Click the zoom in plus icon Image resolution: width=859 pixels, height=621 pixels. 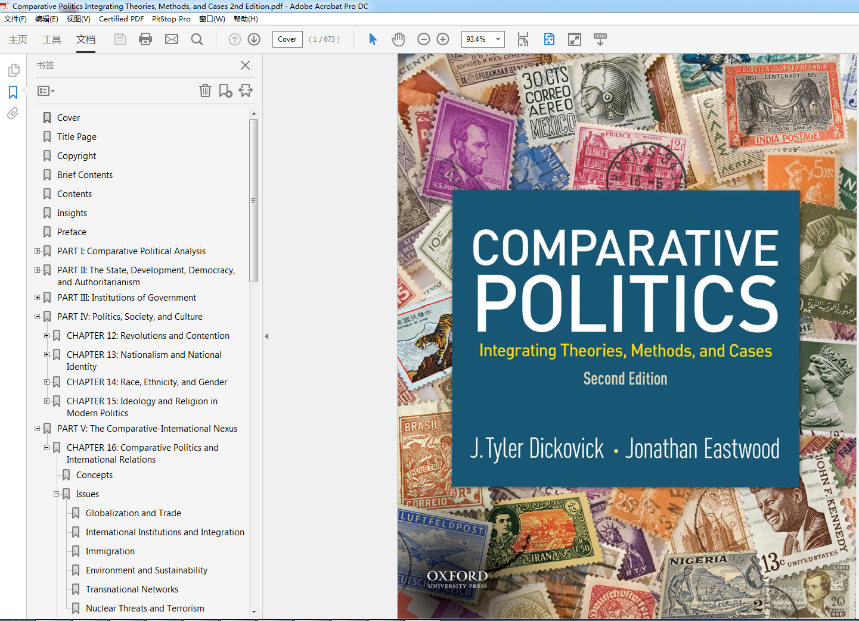pos(443,39)
